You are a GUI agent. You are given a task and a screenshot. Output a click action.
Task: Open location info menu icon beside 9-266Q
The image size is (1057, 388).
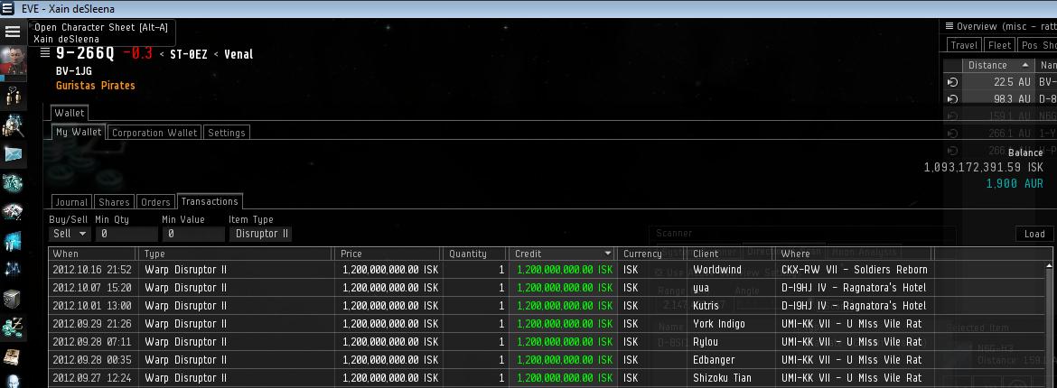click(45, 53)
